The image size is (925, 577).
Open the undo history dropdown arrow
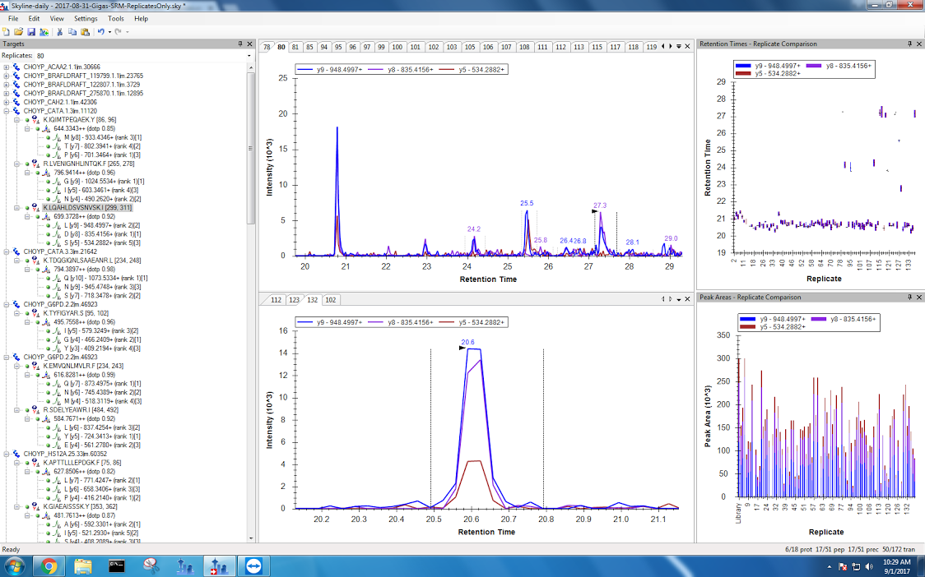click(x=108, y=32)
